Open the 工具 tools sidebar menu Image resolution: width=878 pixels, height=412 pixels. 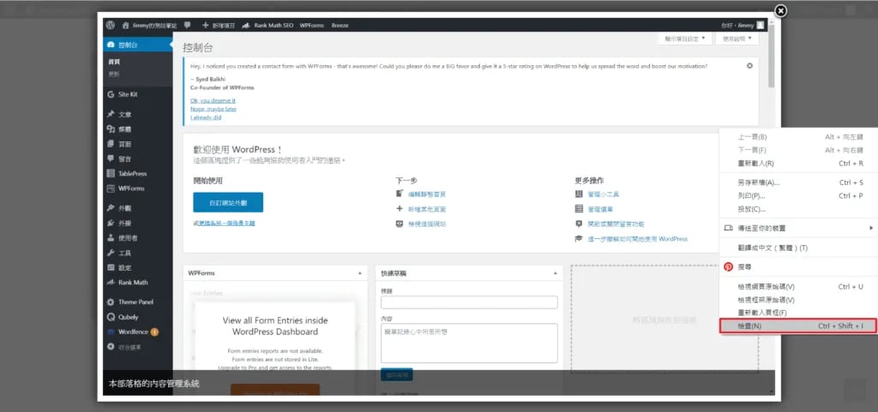point(138,254)
